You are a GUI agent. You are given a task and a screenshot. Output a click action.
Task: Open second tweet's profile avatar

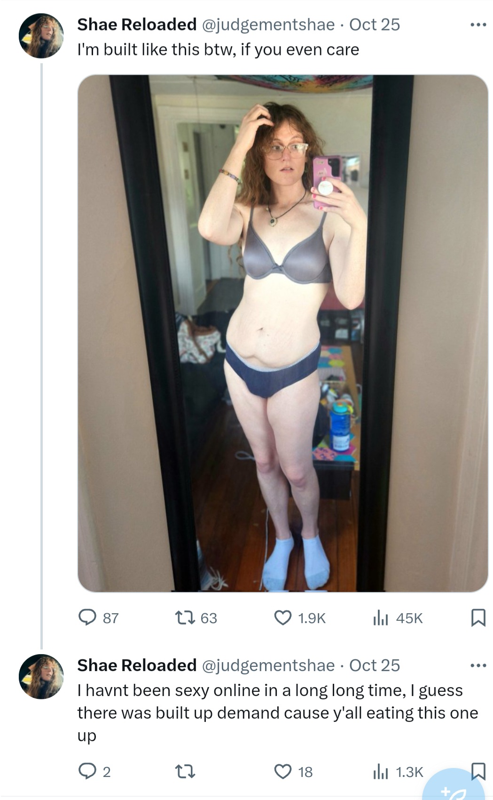point(41,677)
